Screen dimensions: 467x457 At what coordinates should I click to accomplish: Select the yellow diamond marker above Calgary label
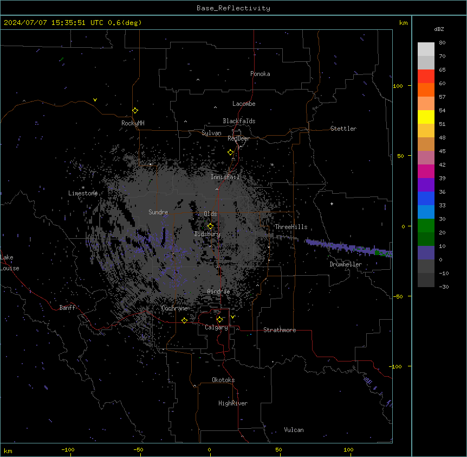click(219, 320)
